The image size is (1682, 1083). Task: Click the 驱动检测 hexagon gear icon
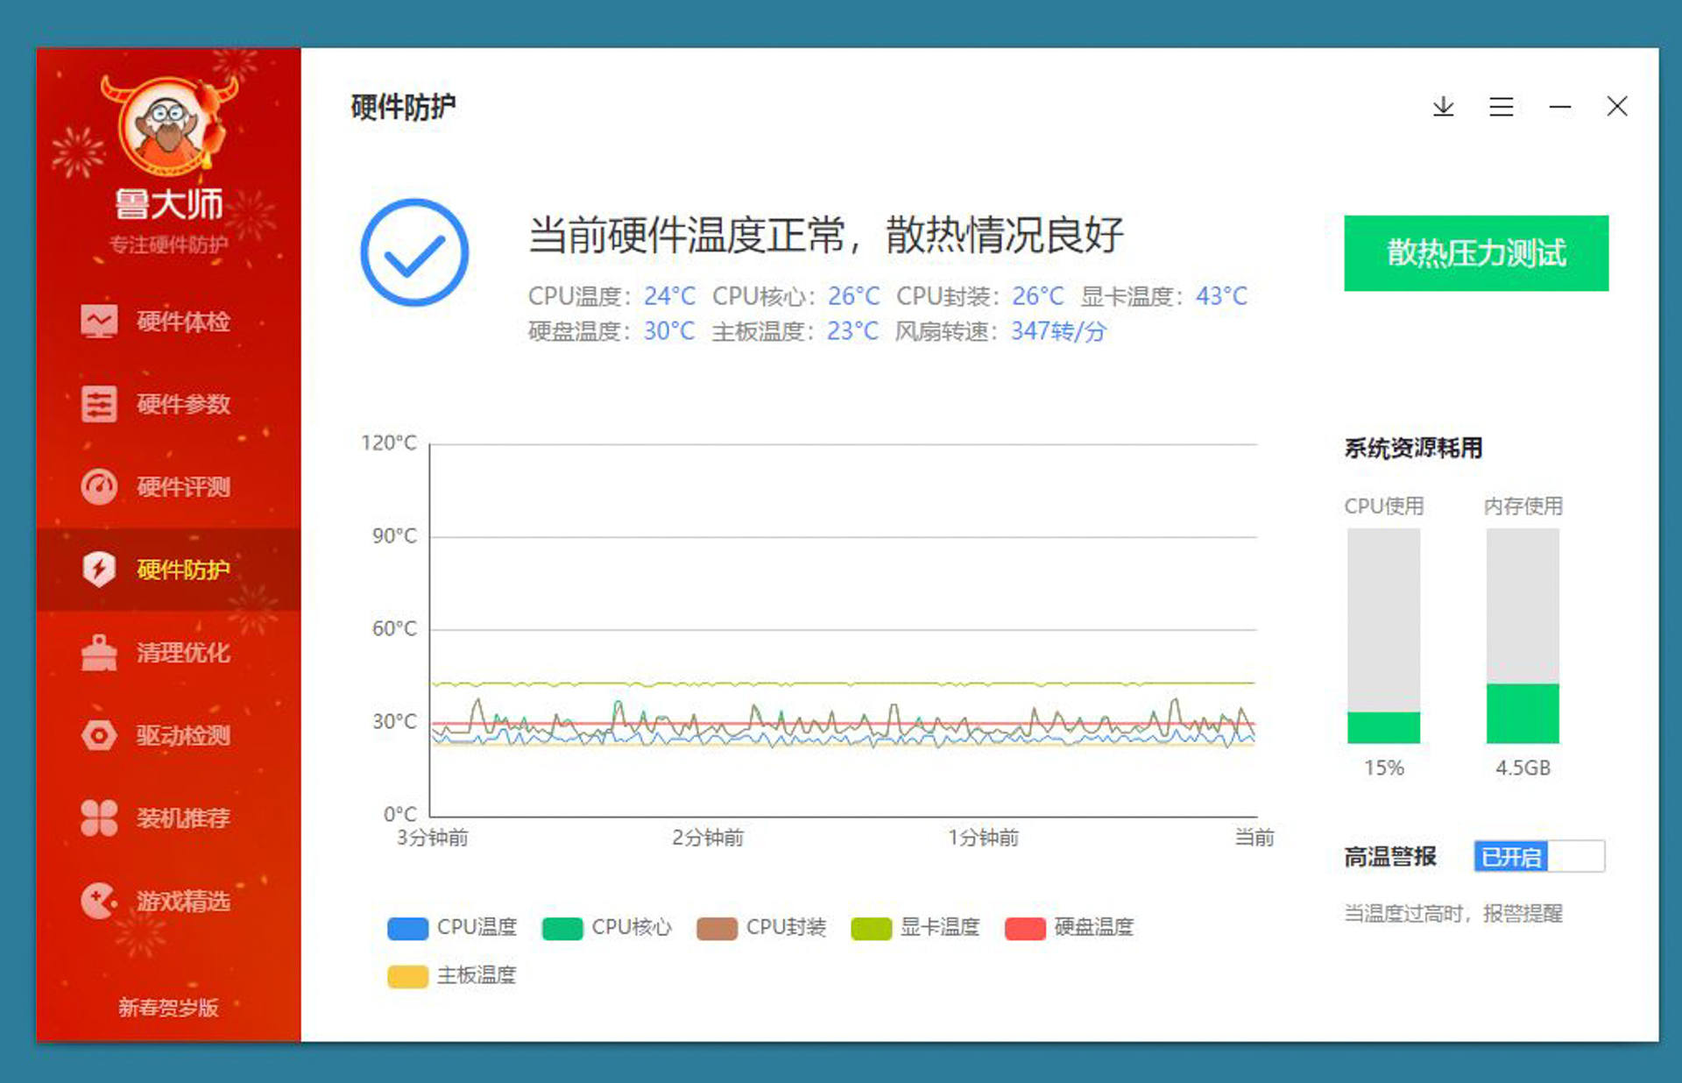coord(99,735)
